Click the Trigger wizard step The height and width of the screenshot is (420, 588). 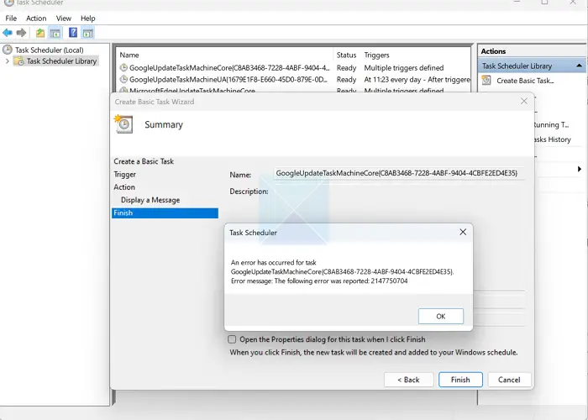(x=124, y=175)
